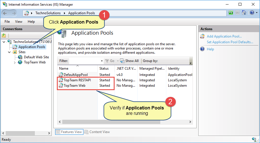Open the Help menu
The height and width of the screenshot is (143, 260).
[x=31, y=22]
